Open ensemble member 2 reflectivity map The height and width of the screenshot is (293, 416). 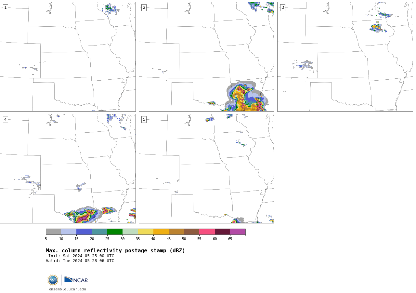206,57
